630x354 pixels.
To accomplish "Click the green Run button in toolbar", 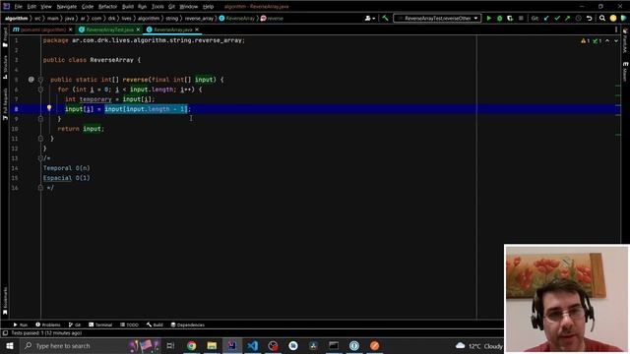I will tap(489, 18).
